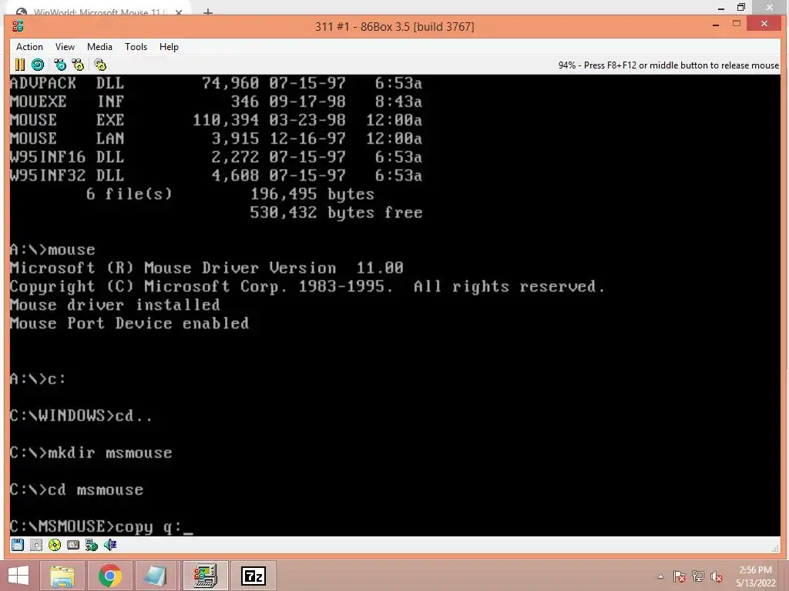
Task: Click the MOUSE EXE file listing row
Action: pyautogui.click(x=216, y=120)
